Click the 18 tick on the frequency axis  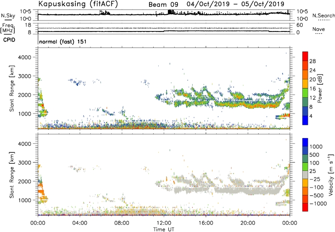[28, 25]
